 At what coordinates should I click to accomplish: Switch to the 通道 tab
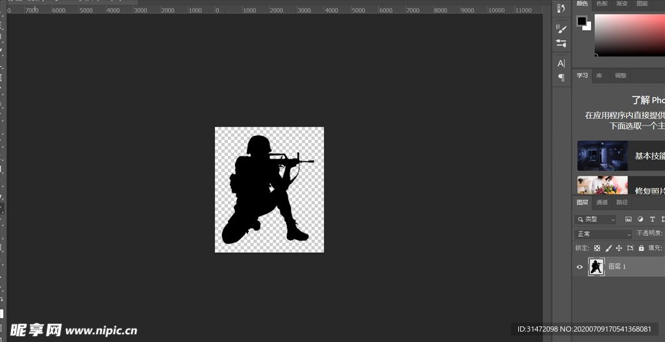pyautogui.click(x=602, y=202)
